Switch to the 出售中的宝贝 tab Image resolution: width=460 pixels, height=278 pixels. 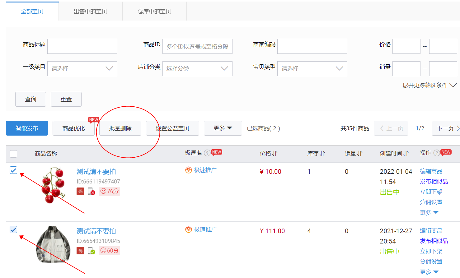point(90,12)
